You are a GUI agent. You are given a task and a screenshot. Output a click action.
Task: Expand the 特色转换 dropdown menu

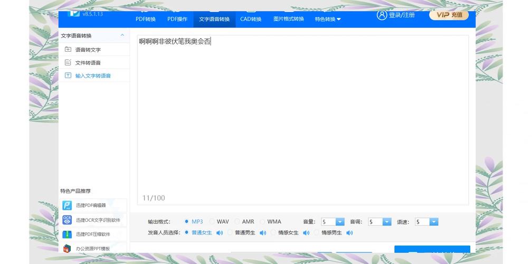328,20
